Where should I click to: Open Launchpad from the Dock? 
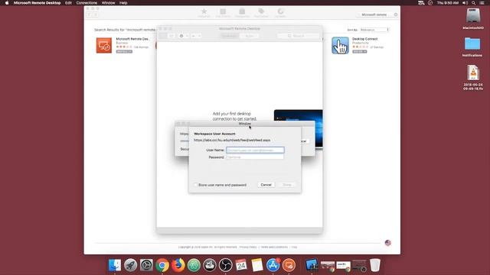pos(131,265)
